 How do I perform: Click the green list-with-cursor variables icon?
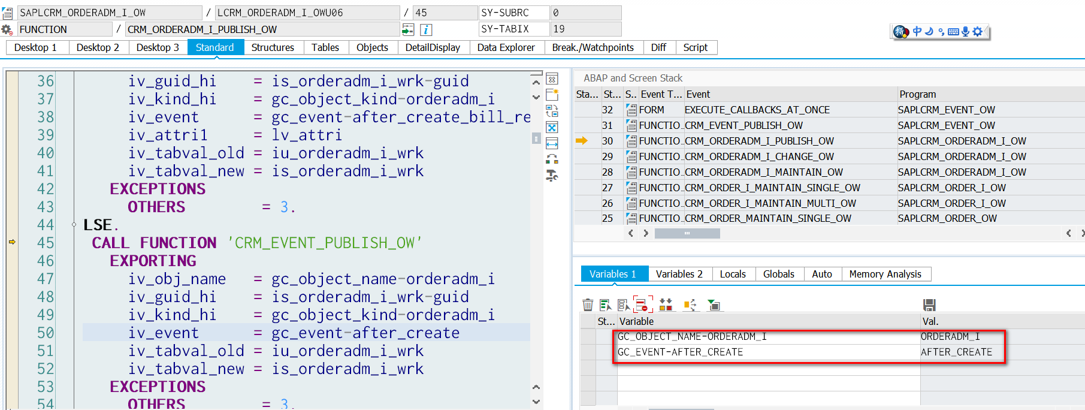tap(606, 305)
